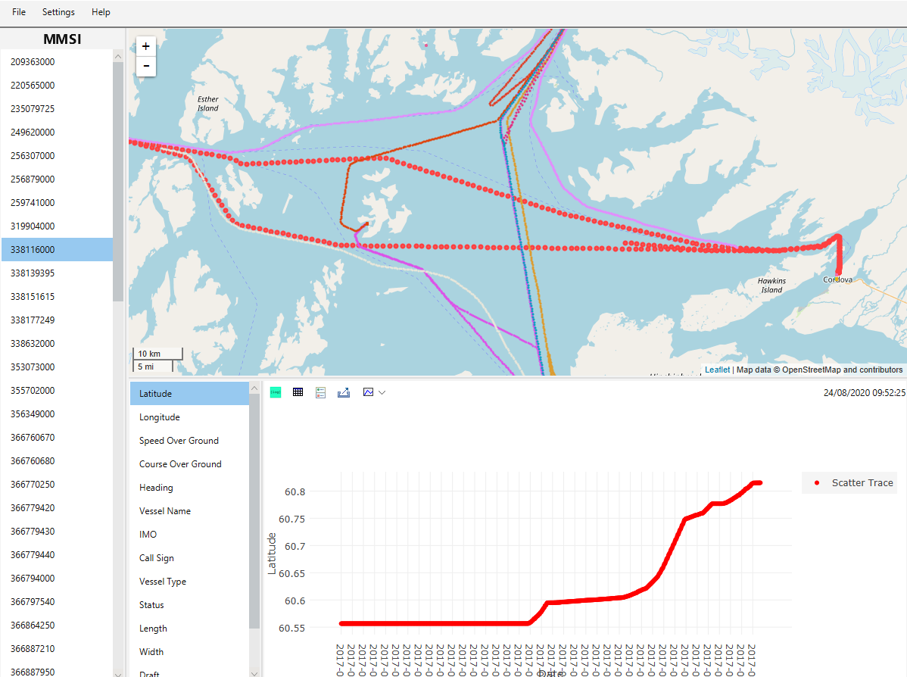Viewport: 907px width, 677px height.
Task: Open the Leaflet attribution link
Action: (x=717, y=370)
